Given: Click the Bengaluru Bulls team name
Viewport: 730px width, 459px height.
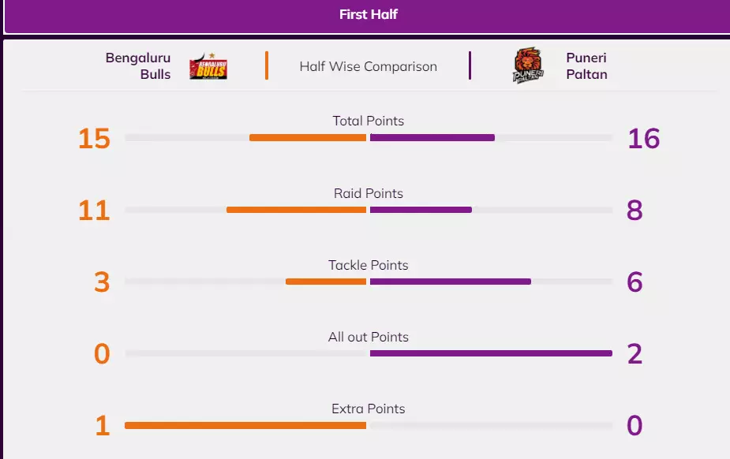Looking at the screenshot, I should click(138, 66).
